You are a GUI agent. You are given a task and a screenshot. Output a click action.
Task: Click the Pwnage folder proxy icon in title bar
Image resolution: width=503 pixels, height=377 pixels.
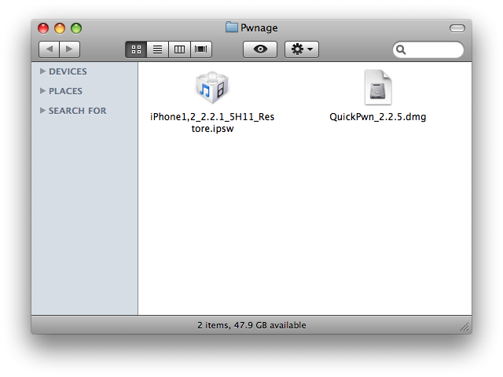[x=231, y=27]
